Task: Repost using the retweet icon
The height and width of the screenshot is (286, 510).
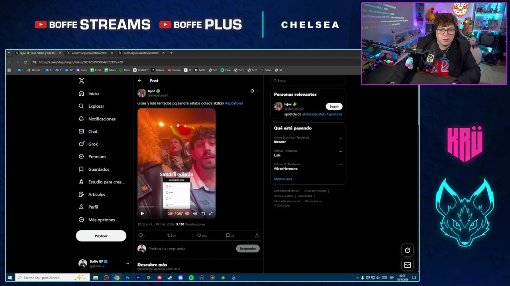Action: (170, 236)
